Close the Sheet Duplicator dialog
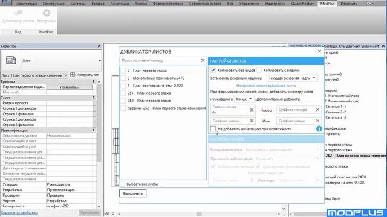387x217 pixels. pyautogui.click(x=319, y=51)
